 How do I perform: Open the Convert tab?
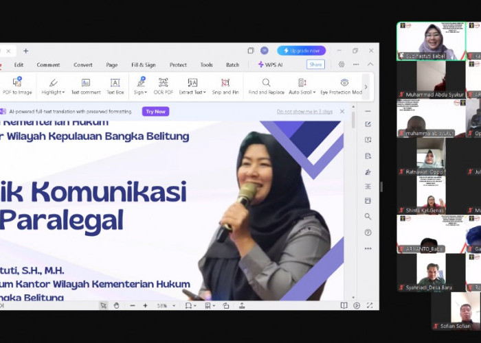point(83,65)
